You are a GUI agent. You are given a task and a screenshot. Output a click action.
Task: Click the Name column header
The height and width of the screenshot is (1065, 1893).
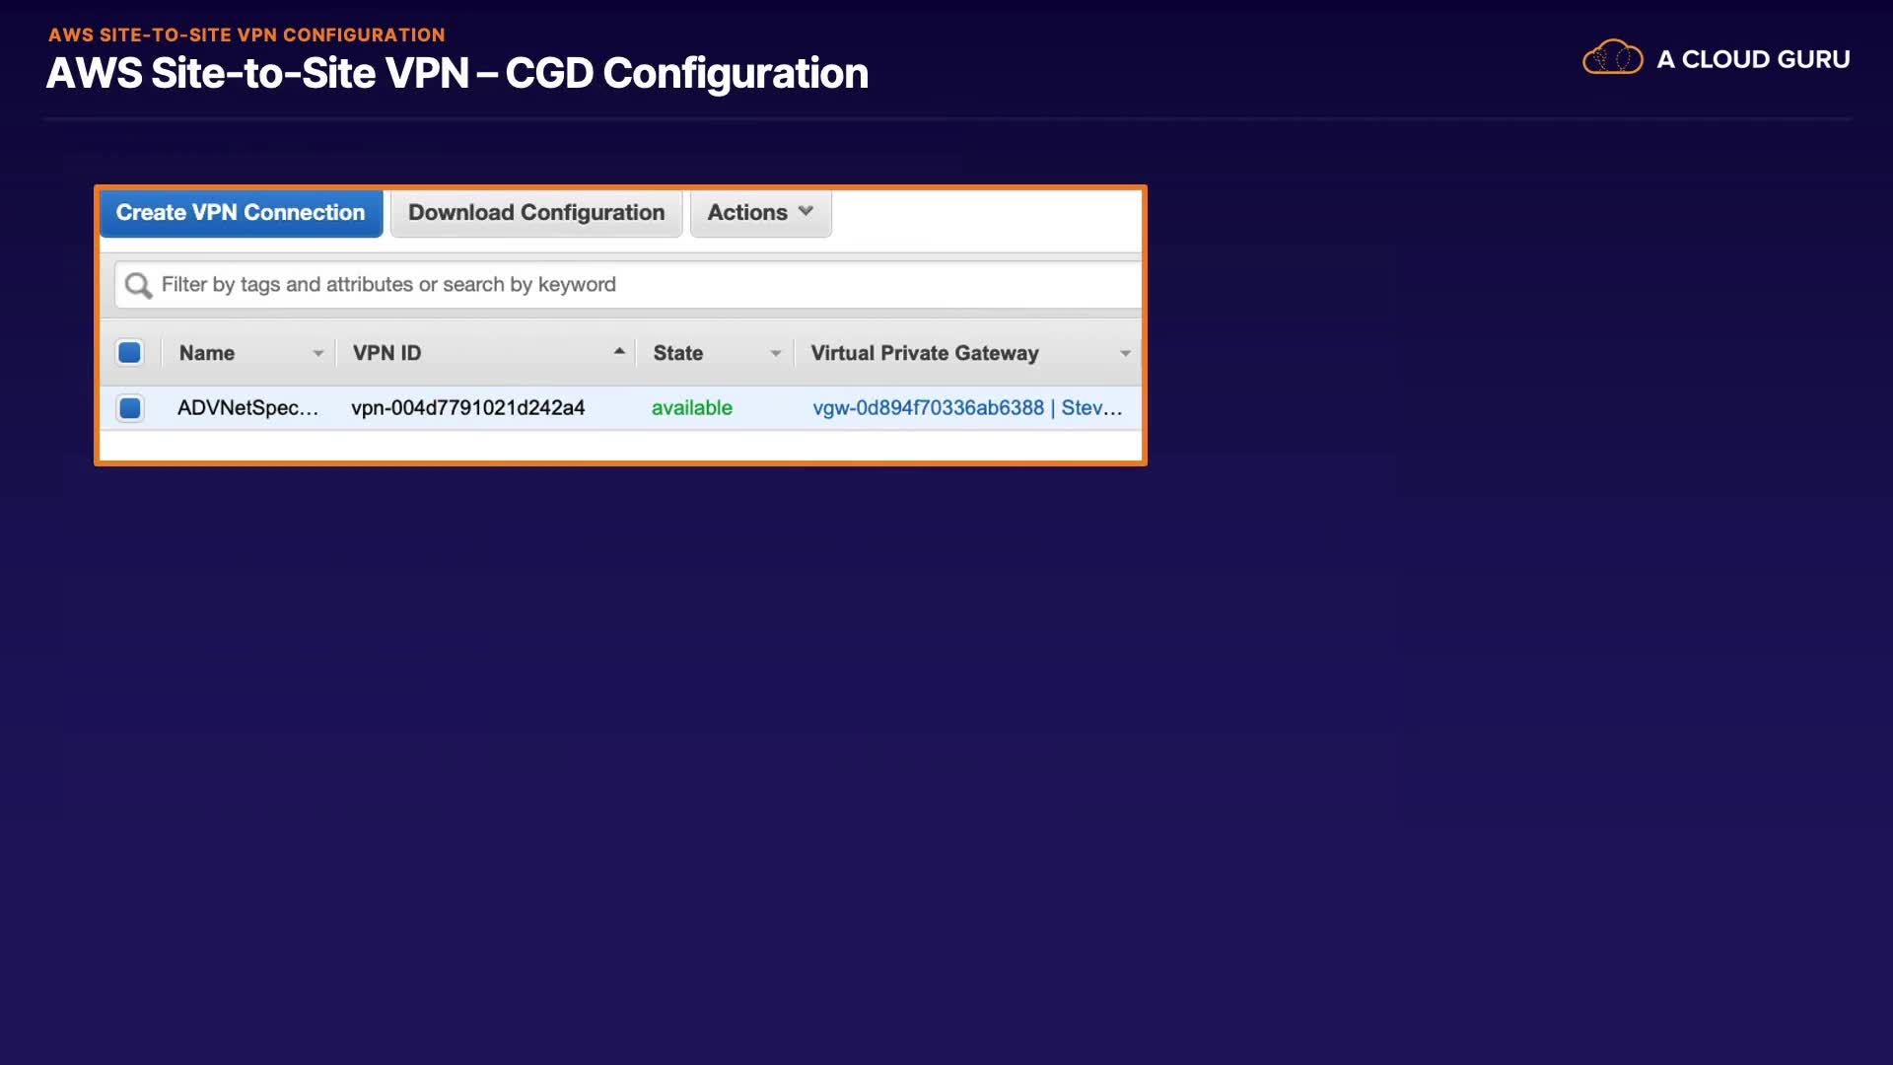click(207, 353)
